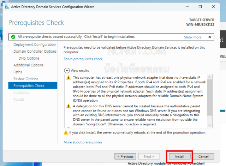The width and height of the screenshot is (226, 166).
Task: Select Additional Options step
Action: coord(28,65)
